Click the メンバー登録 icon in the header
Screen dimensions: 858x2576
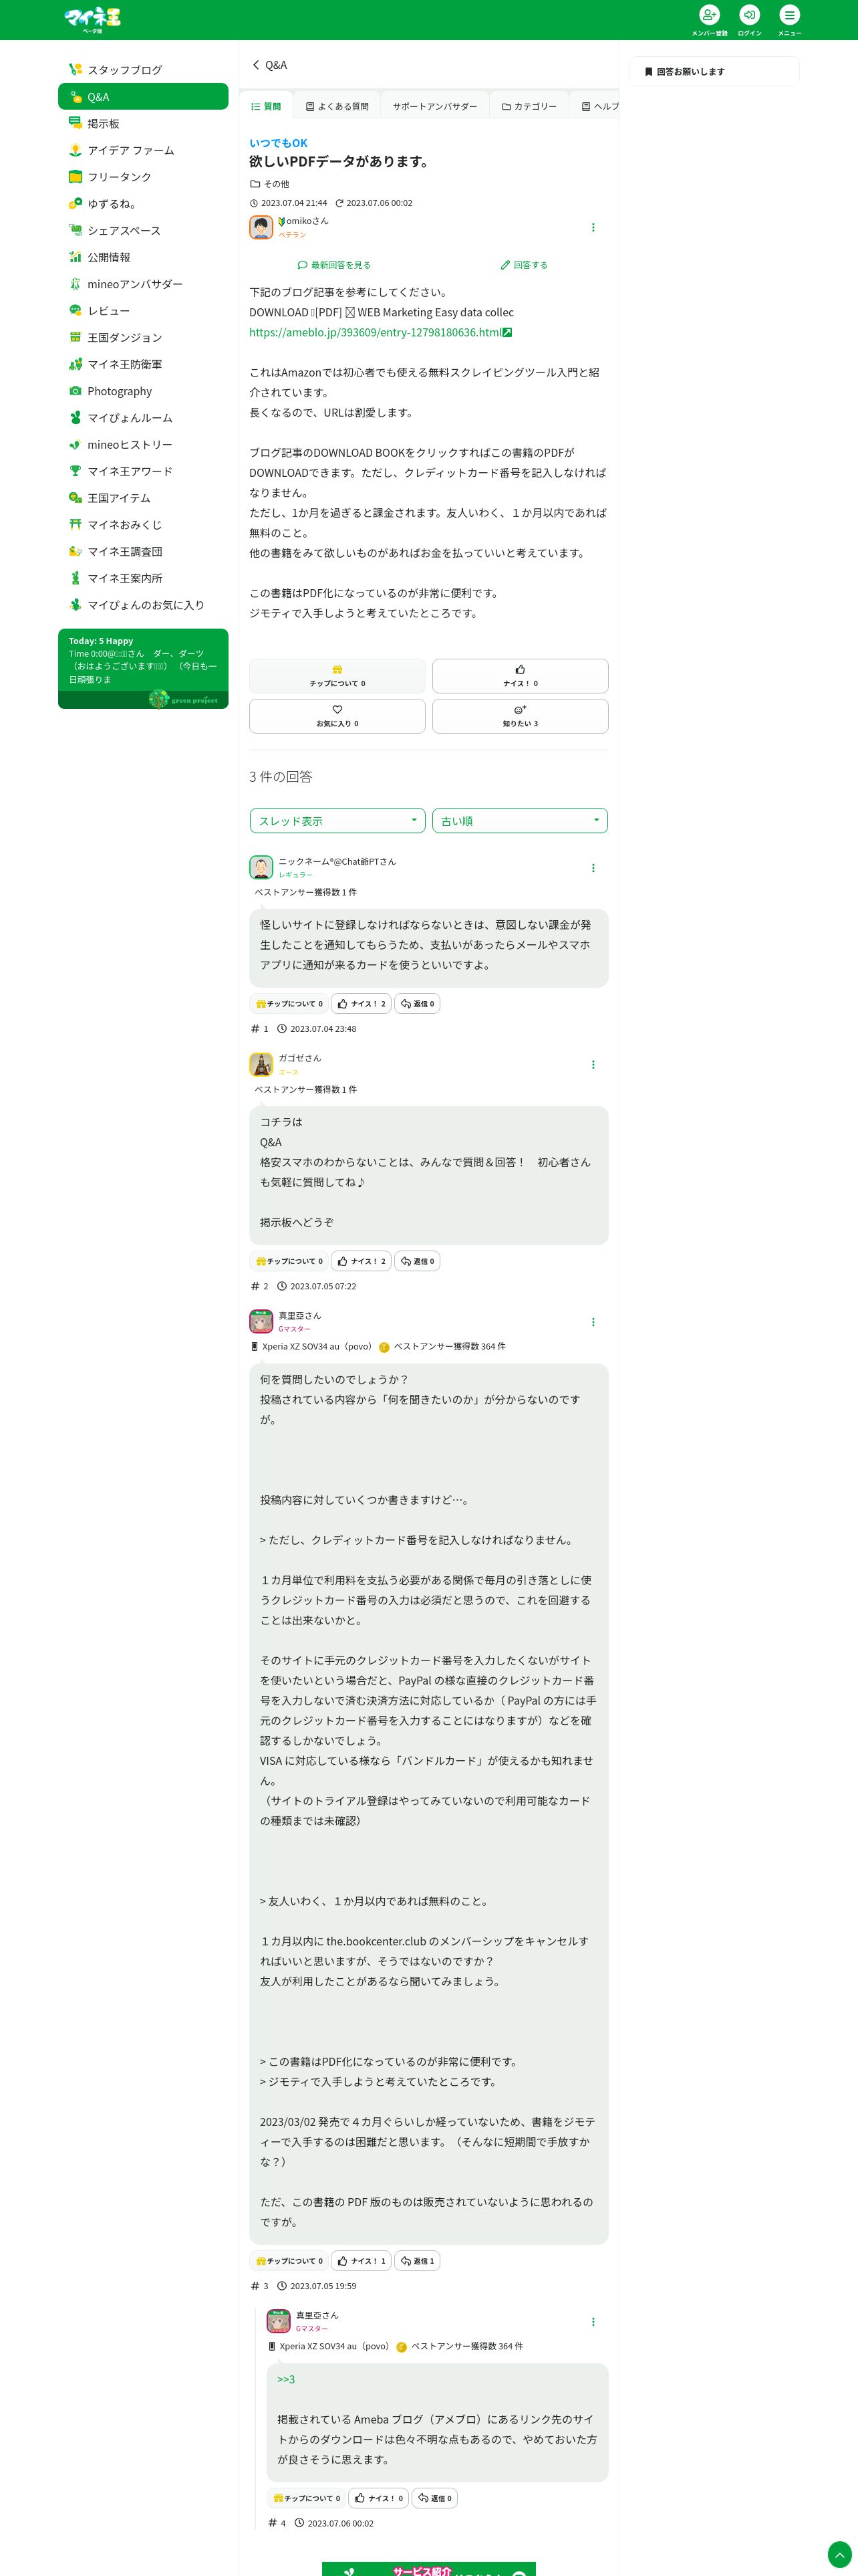[709, 15]
